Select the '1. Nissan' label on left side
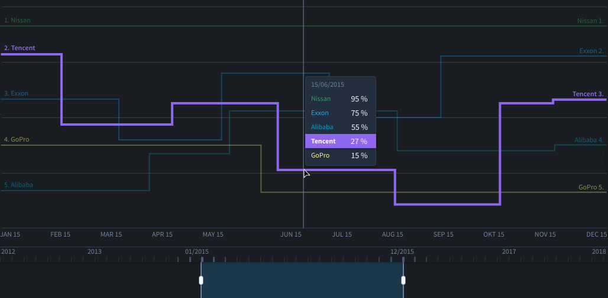 (17, 21)
